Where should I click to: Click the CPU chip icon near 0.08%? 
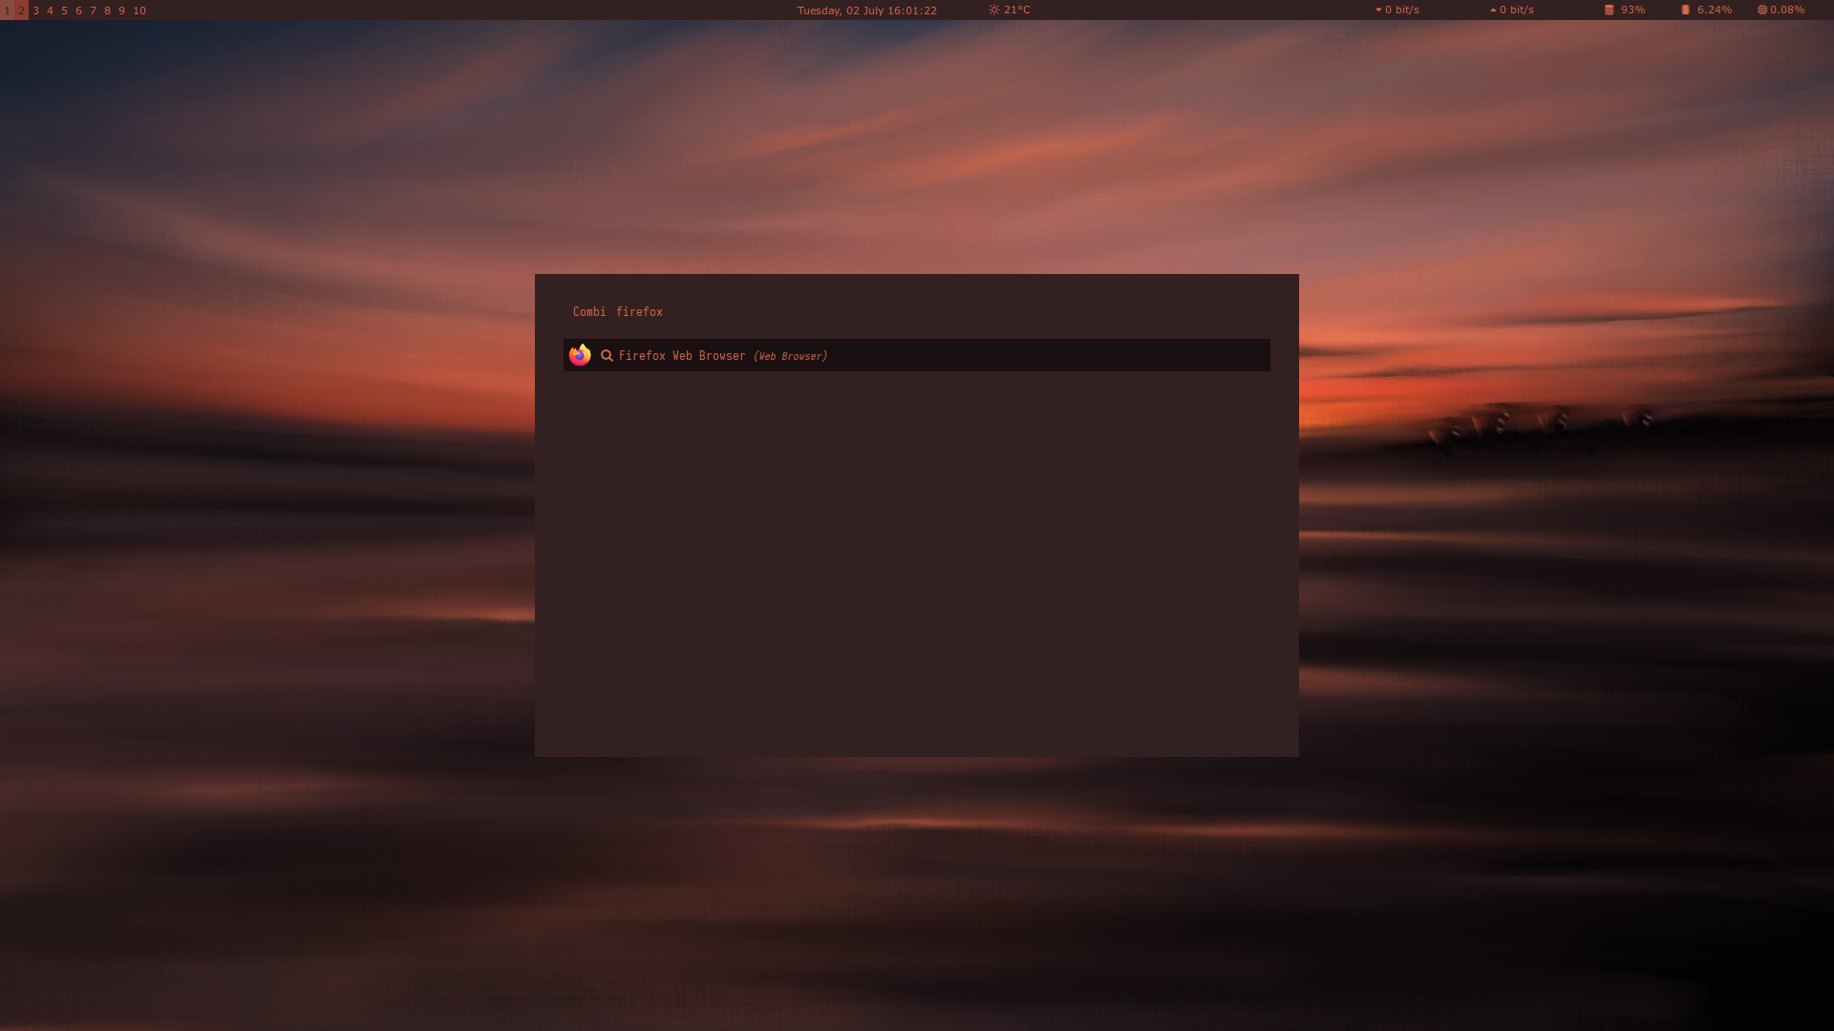coord(1762,11)
